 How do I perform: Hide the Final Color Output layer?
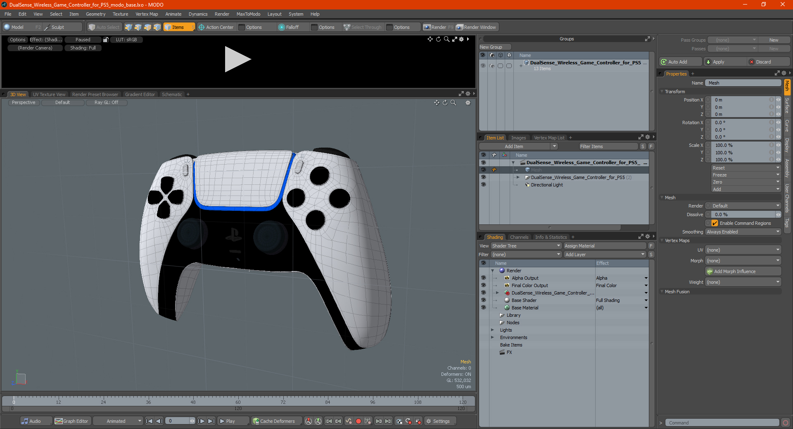point(483,285)
